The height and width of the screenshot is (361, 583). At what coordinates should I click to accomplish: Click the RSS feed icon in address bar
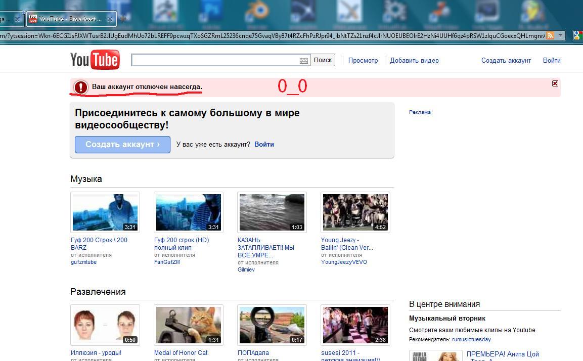(550, 36)
